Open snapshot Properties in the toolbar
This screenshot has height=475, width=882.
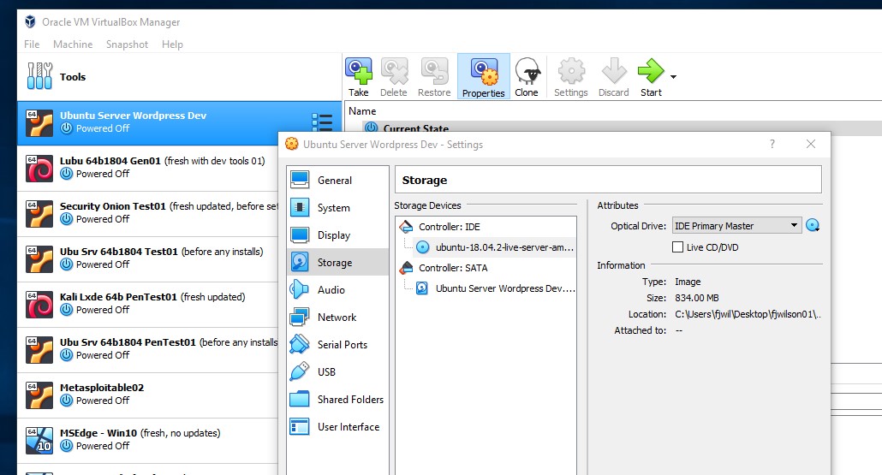(x=484, y=77)
